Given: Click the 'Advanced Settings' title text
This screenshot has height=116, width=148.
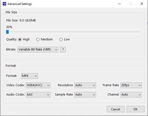Looking at the screenshot, I should pyautogui.click(x=20, y=4).
